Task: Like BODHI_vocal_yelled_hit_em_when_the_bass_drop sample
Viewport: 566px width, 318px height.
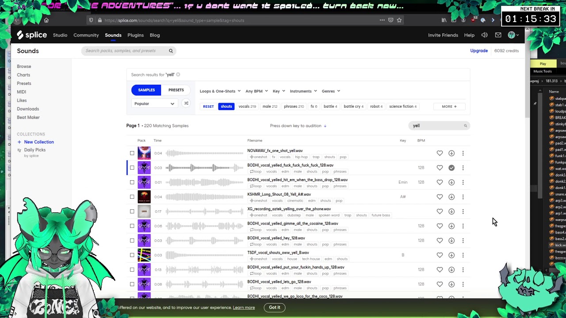Action: click(440, 182)
